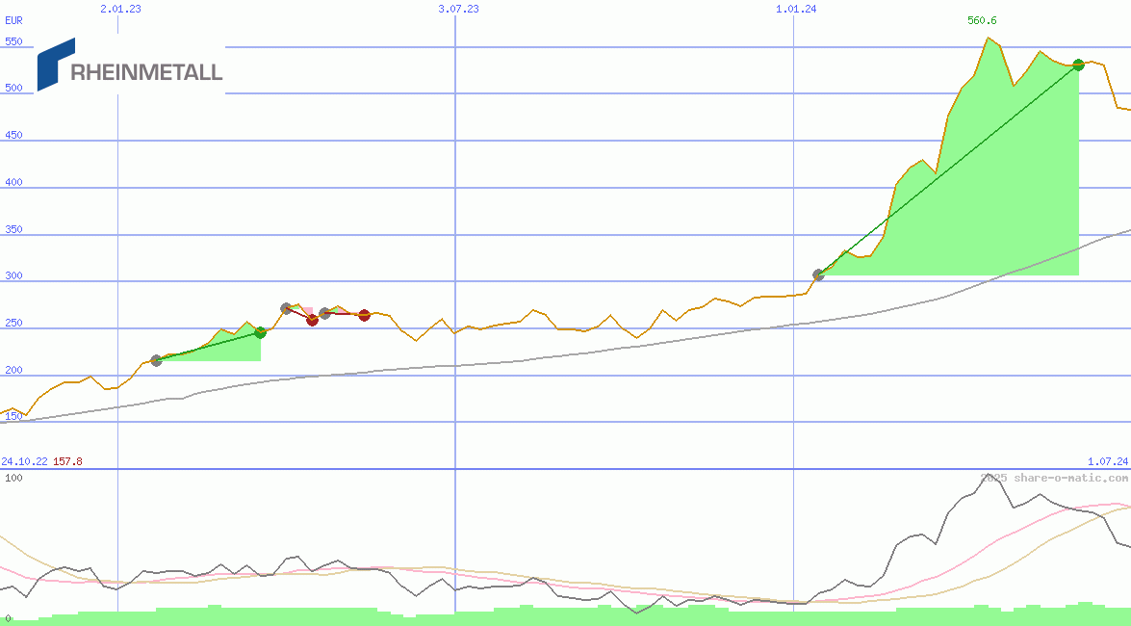Viewport: 1131px width, 626px height.
Task: Select the 2.01.23 date label
Action: point(120,9)
